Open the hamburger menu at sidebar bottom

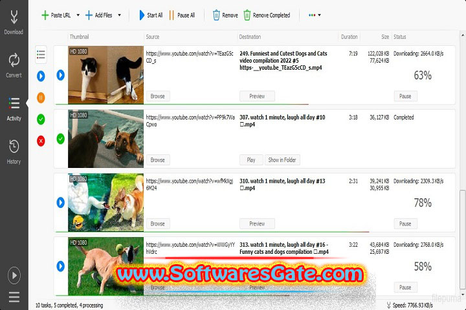(x=14, y=297)
